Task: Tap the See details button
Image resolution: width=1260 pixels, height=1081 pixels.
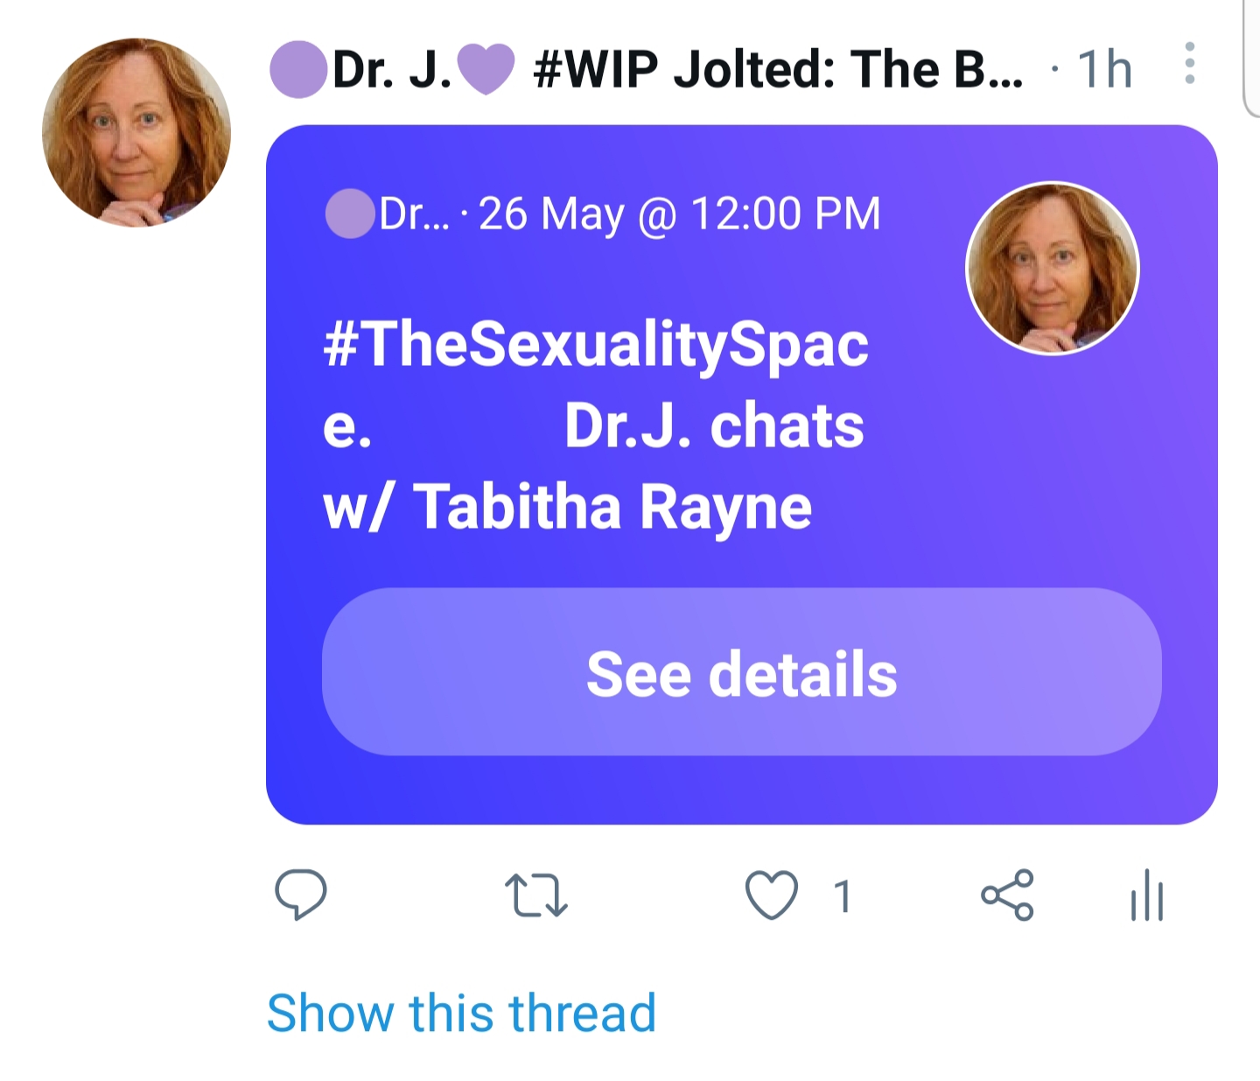Action: click(742, 672)
